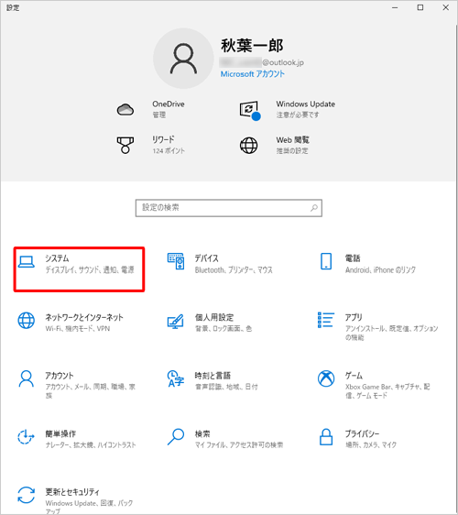Viewport: 458px width, 515px height.
Task: Click the リワード medal icon
Action: pyautogui.click(x=125, y=146)
